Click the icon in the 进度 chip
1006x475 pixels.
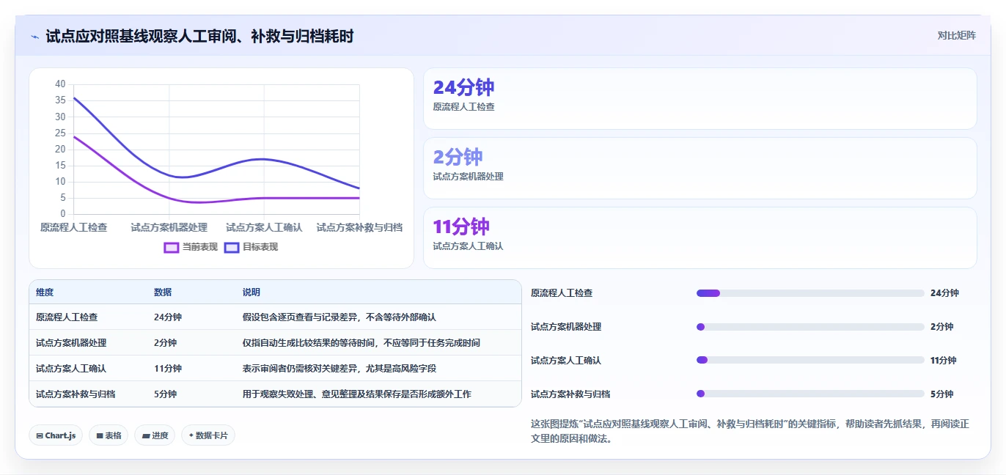click(146, 435)
